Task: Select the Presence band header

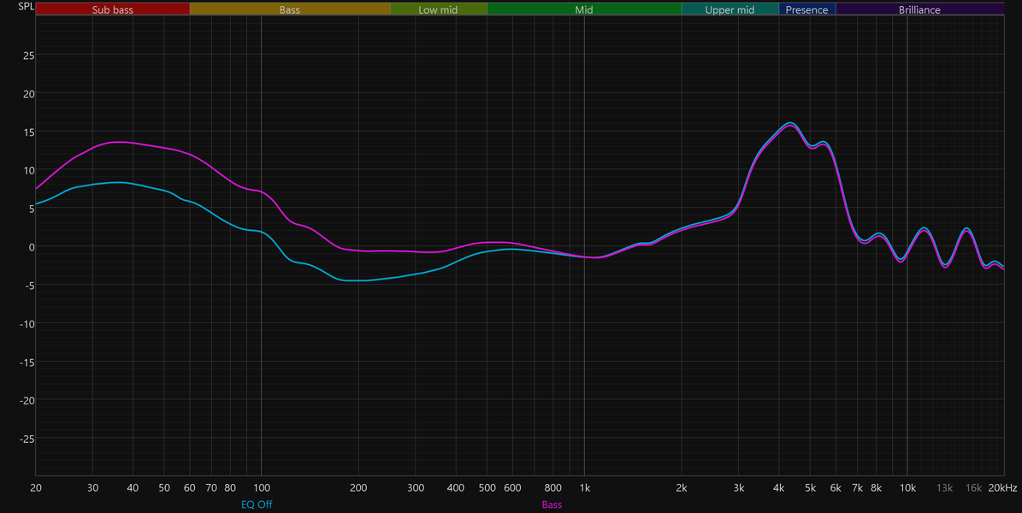Action: pos(807,9)
